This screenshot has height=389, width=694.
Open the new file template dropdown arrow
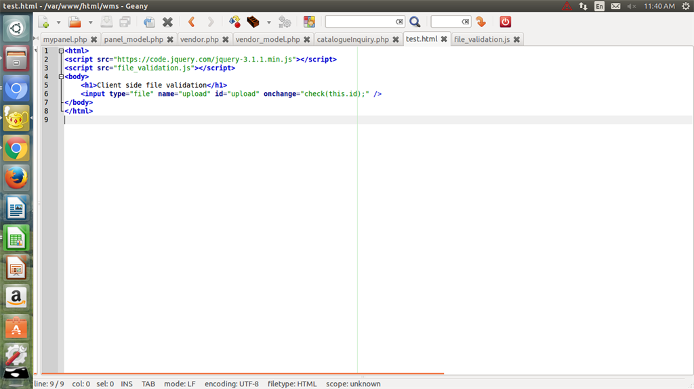pos(58,22)
